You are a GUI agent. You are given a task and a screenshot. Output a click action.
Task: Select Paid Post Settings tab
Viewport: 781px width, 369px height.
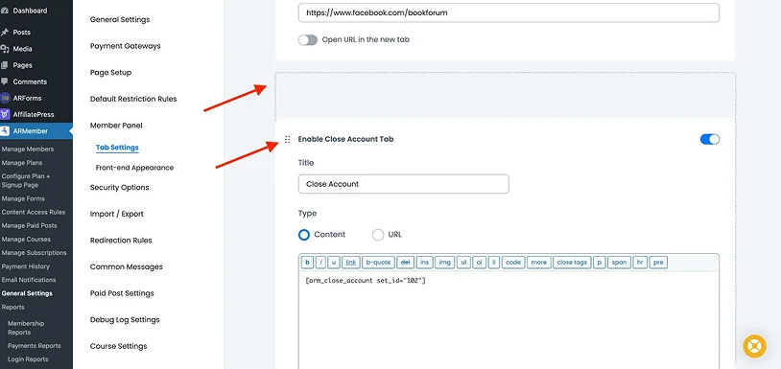(122, 293)
